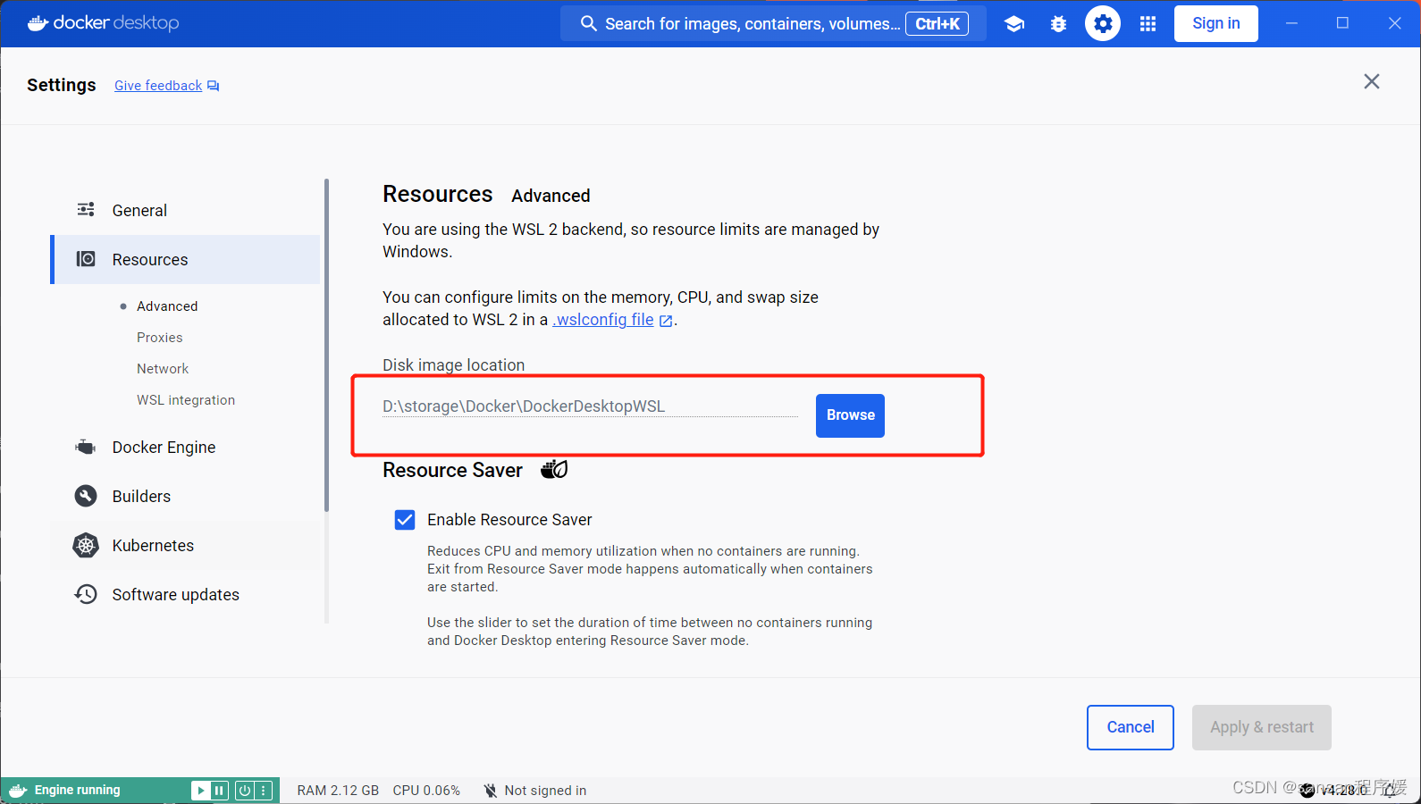Click the Resource Saver heading
1421x804 pixels.
pyautogui.click(x=452, y=470)
